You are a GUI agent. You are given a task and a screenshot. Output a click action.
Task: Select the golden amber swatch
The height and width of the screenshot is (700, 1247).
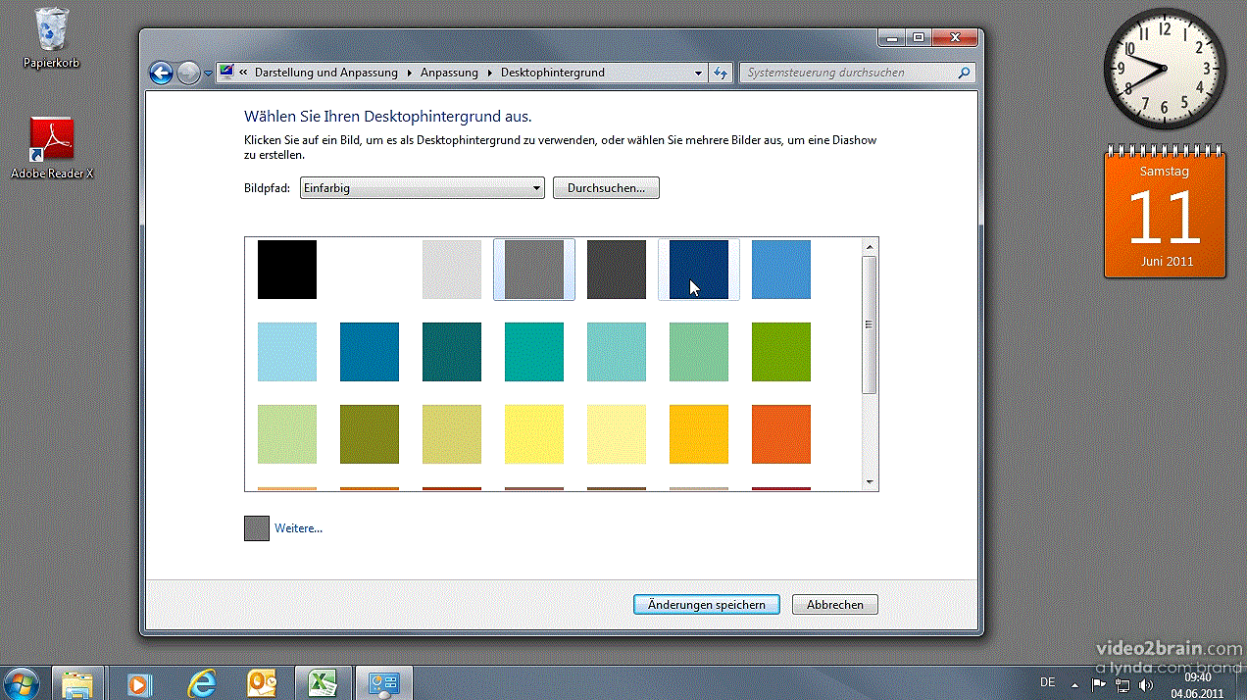click(x=699, y=434)
